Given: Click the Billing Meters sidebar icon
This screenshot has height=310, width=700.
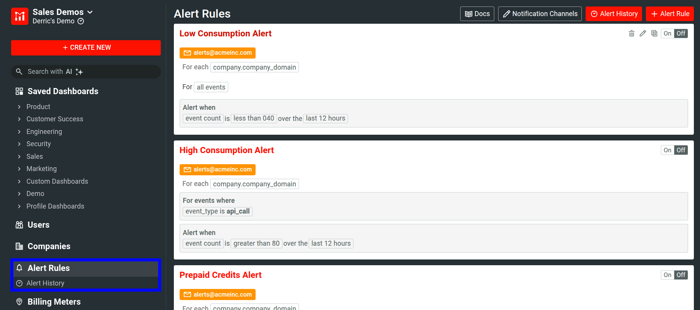Looking at the screenshot, I should (x=19, y=302).
